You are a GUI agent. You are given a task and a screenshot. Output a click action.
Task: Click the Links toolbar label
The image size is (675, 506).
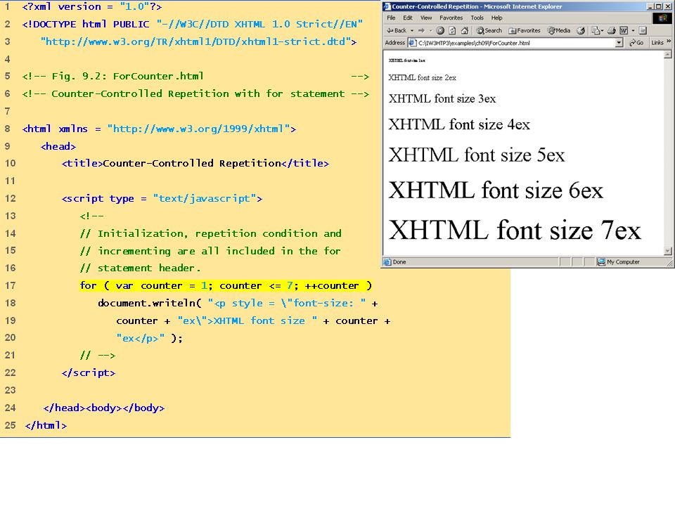coord(657,43)
